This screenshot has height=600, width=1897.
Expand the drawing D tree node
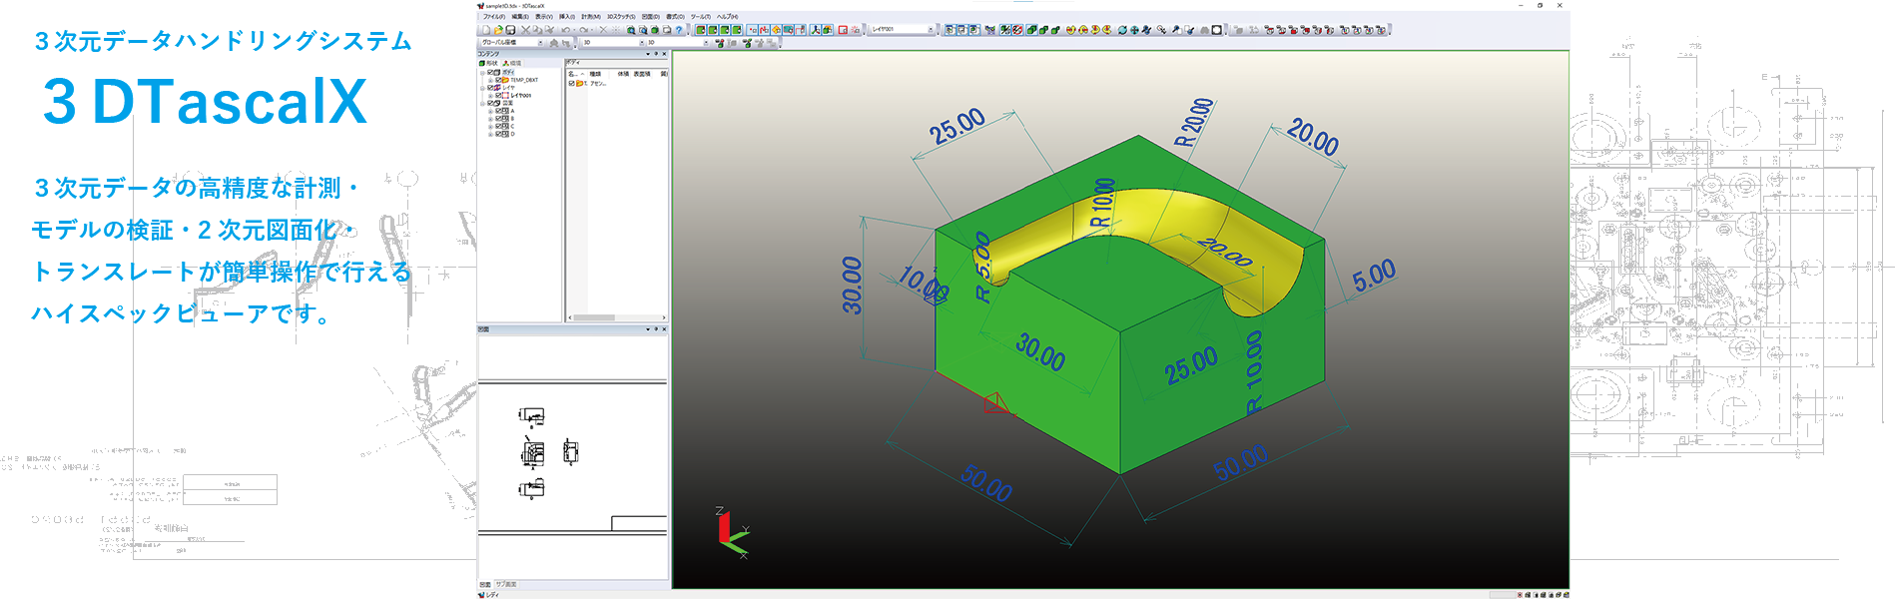click(490, 135)
